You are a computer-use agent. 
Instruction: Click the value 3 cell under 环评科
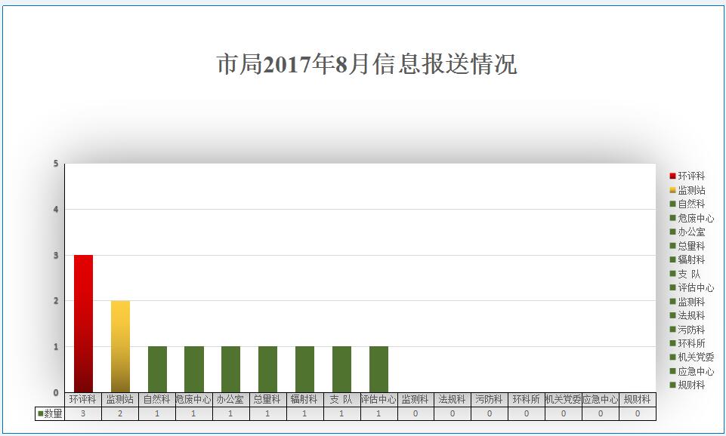click(x=83, y=413)
